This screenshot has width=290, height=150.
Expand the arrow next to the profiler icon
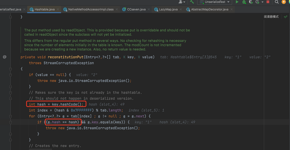coord(262,2)
